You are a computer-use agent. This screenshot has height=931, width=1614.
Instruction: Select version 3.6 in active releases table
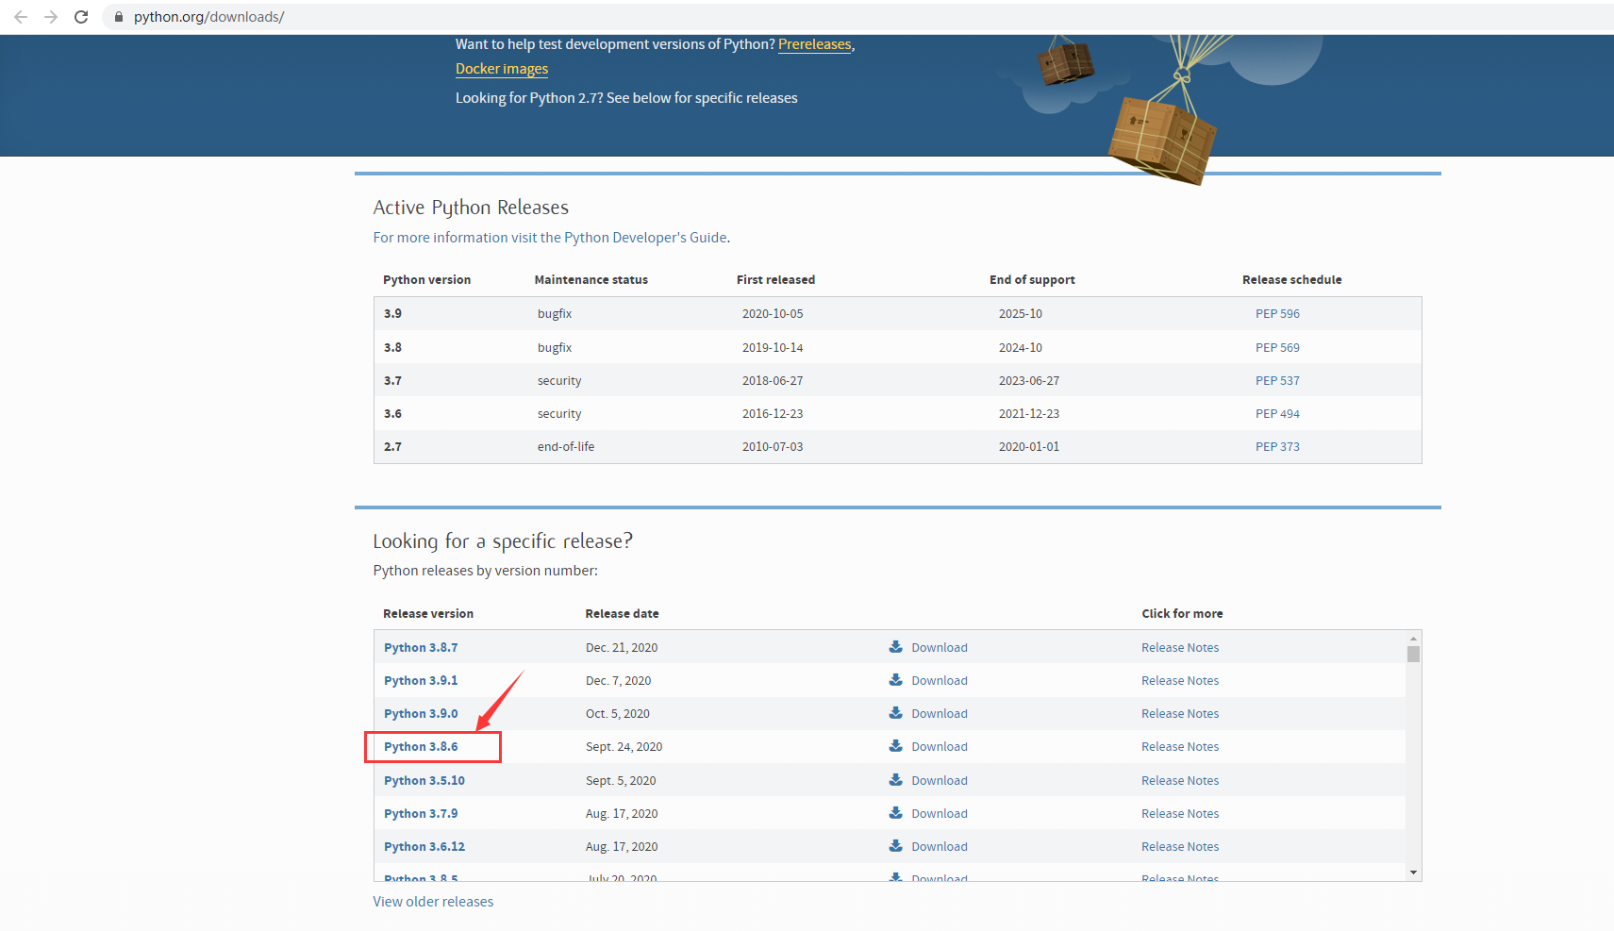(x=392, y=414)
